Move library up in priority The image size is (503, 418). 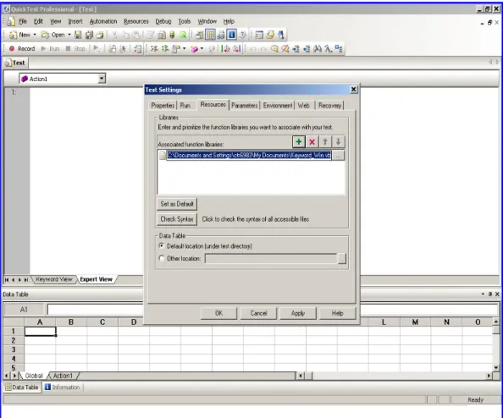tap(325, 141)
